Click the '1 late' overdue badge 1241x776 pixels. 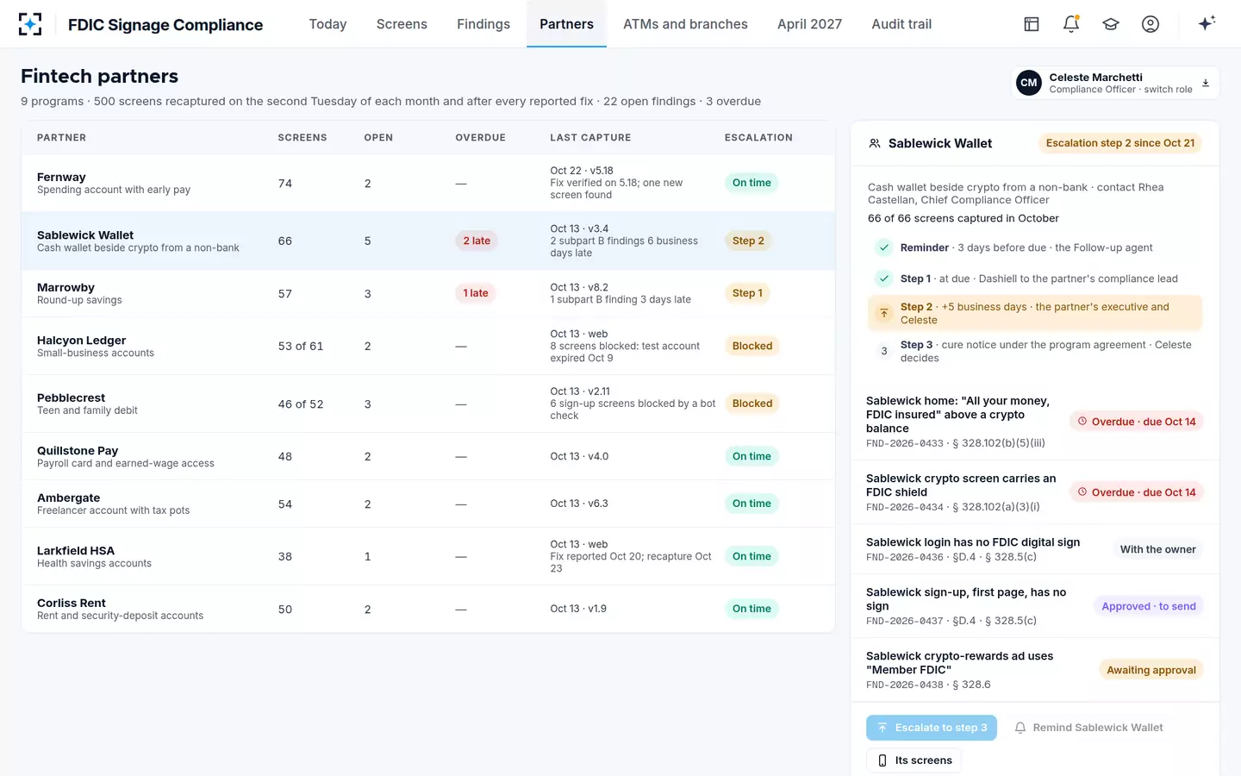tap(476, 293)
